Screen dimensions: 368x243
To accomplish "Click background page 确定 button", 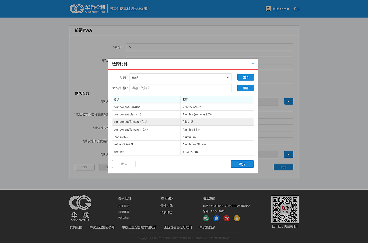I will click(x=283, y=167).
